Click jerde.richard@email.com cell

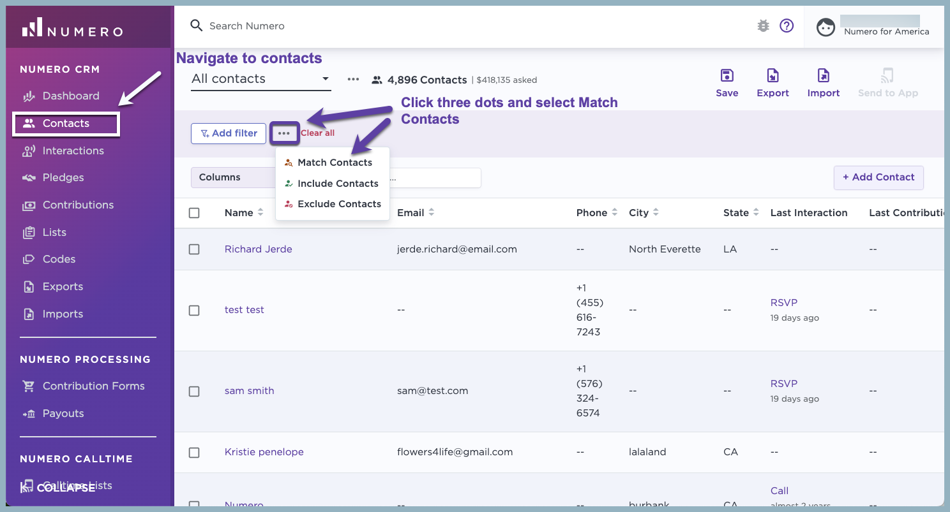click(x=457, y=249)
